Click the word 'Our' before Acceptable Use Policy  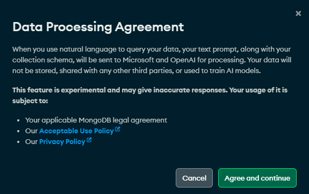(31, 131)
